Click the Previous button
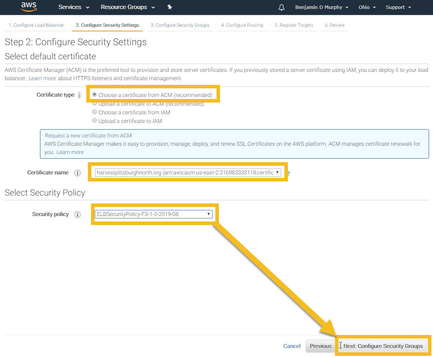Screen dimensions: 433x357 pyautogui.click(x=320, y=346)
